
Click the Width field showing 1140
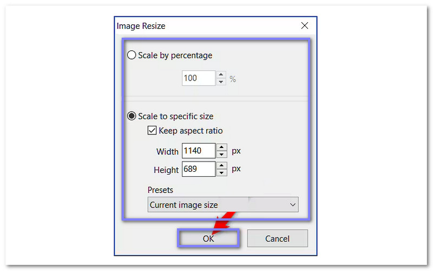(x=198, y=150)
